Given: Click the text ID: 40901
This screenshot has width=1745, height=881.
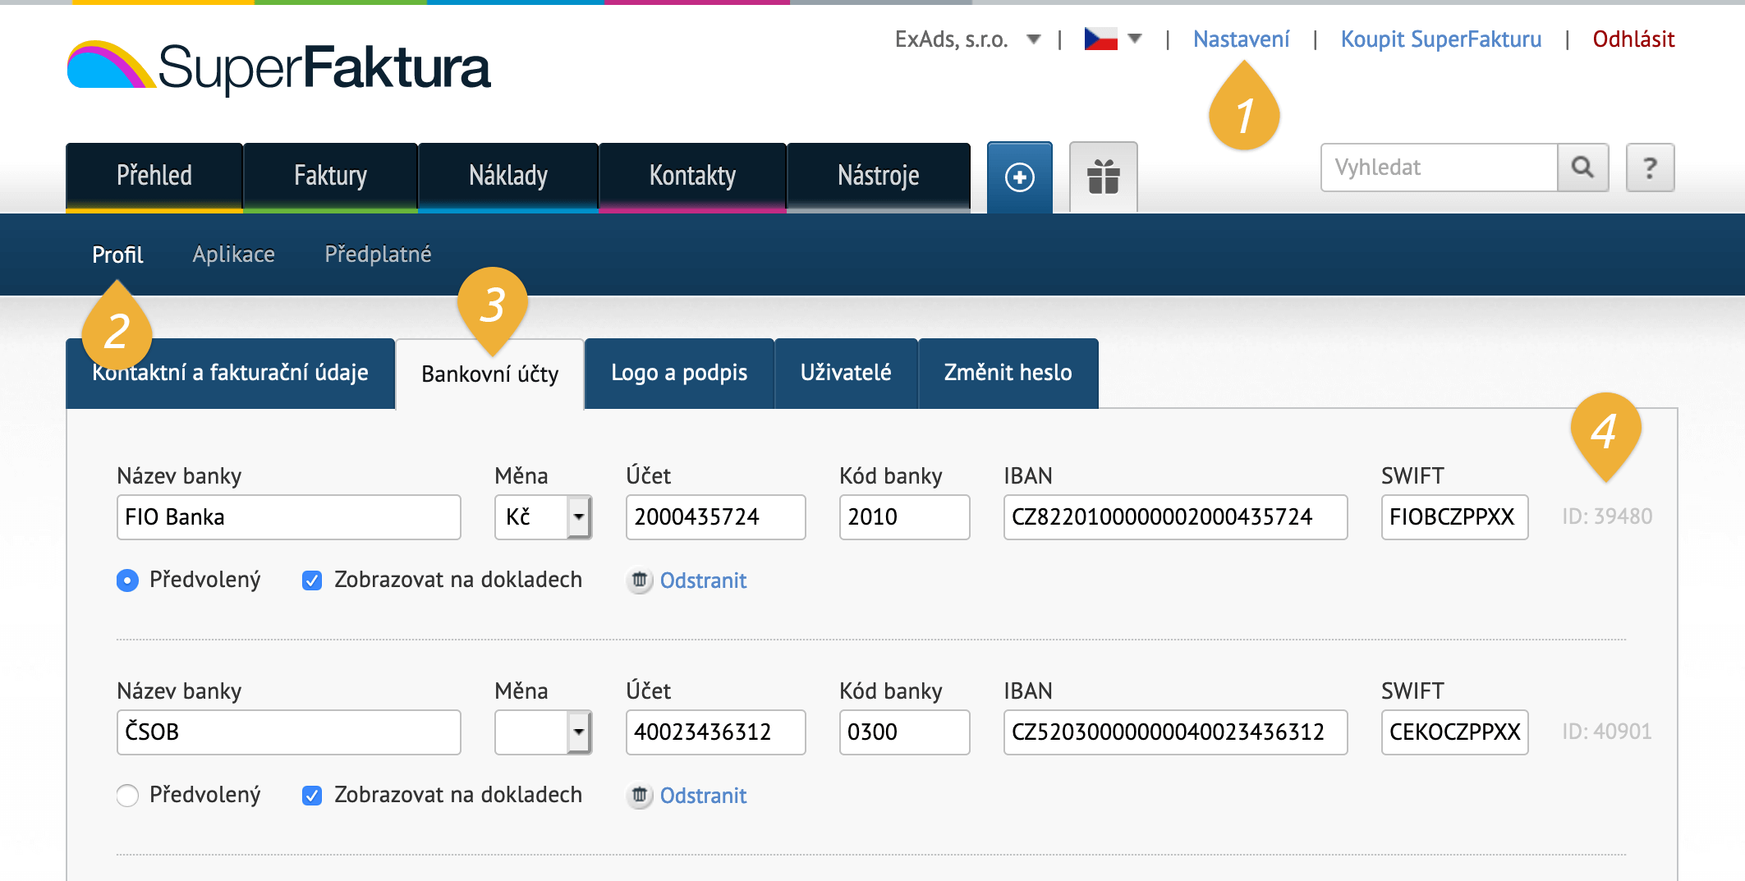Looking at the screenshot, I should (x=1606, y=732).
